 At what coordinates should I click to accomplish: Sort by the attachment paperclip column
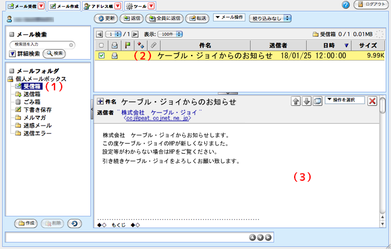click(x=154, y=45)
